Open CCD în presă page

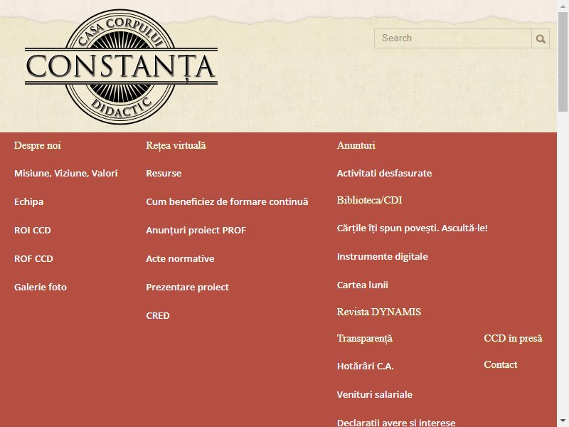tap(513, 339)
